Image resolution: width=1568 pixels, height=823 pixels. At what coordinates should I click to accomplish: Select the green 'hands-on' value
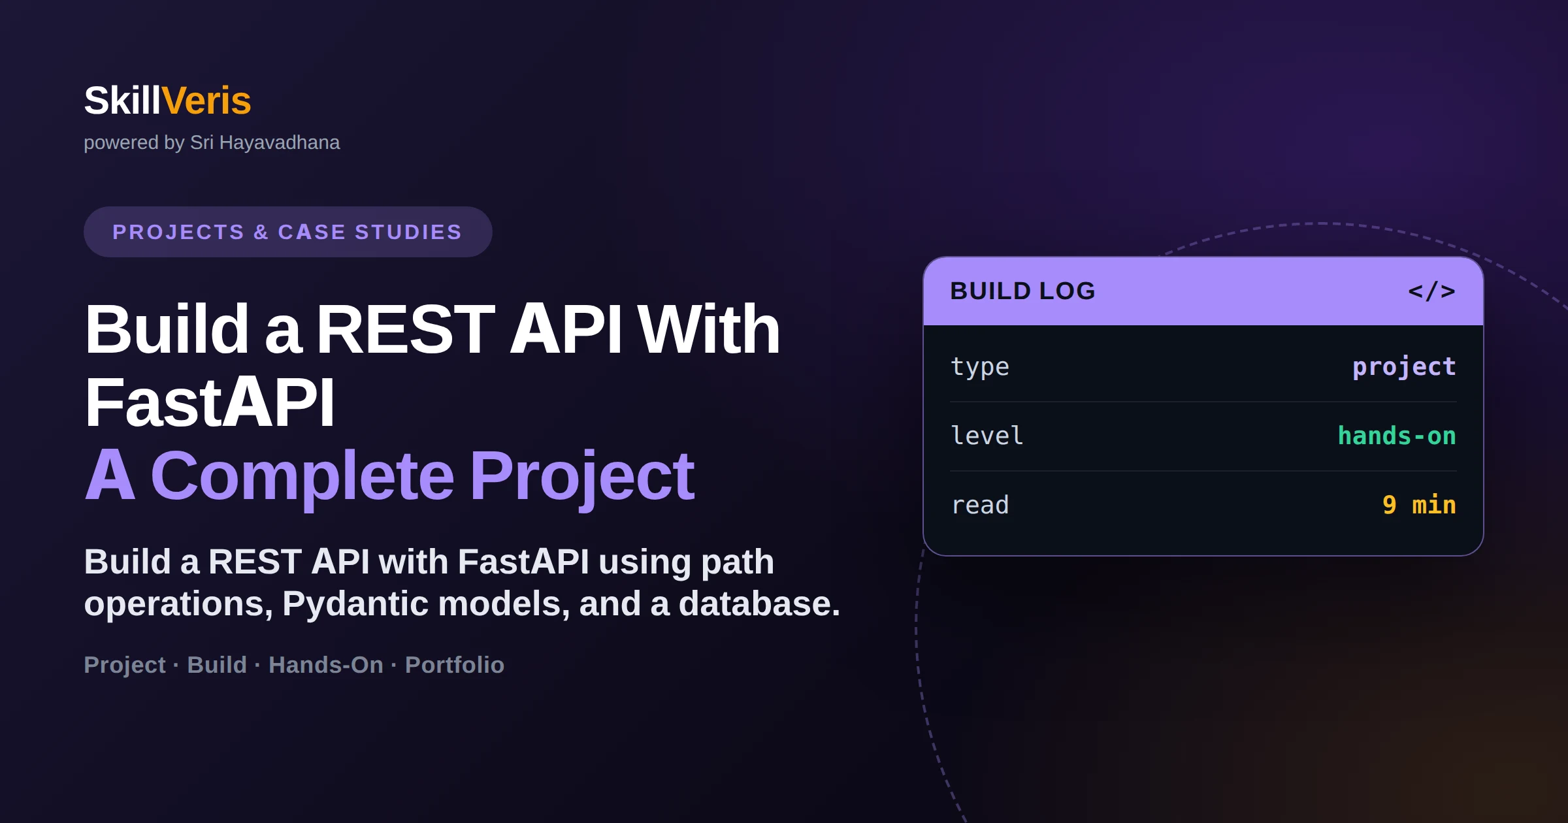point(1397,436)
